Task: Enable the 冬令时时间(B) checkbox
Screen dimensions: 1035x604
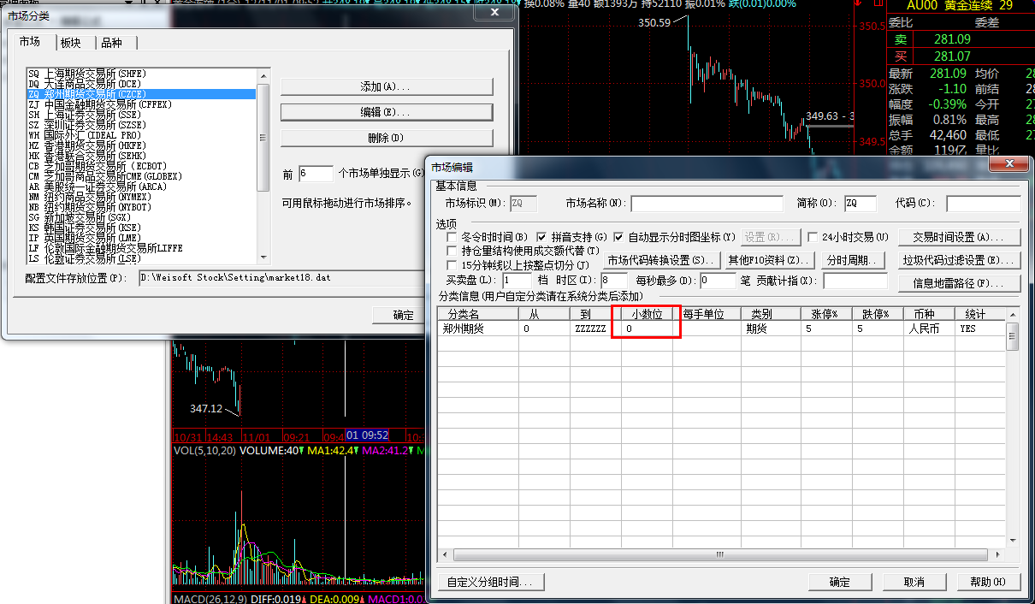Action: tap(452, 237)
